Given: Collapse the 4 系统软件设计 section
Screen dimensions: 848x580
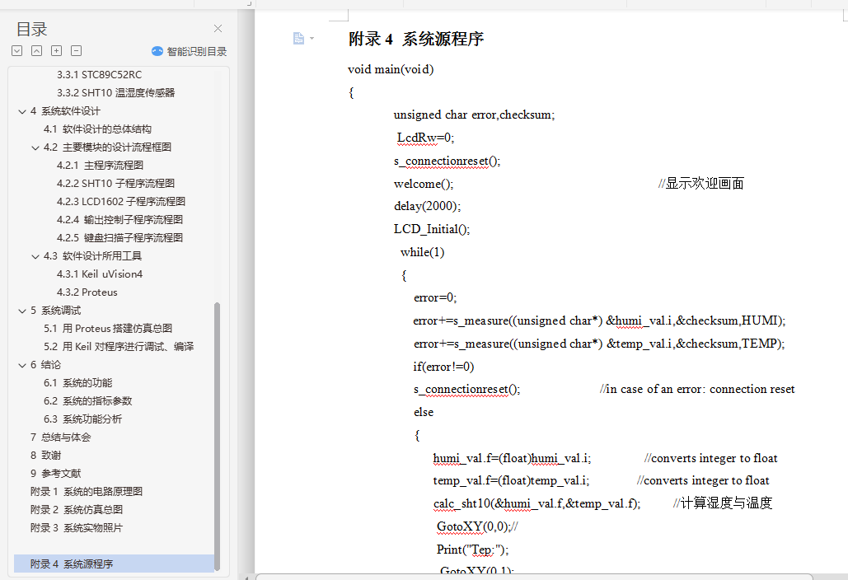Looking at the screenshot, I should click(x=22, y=111).
